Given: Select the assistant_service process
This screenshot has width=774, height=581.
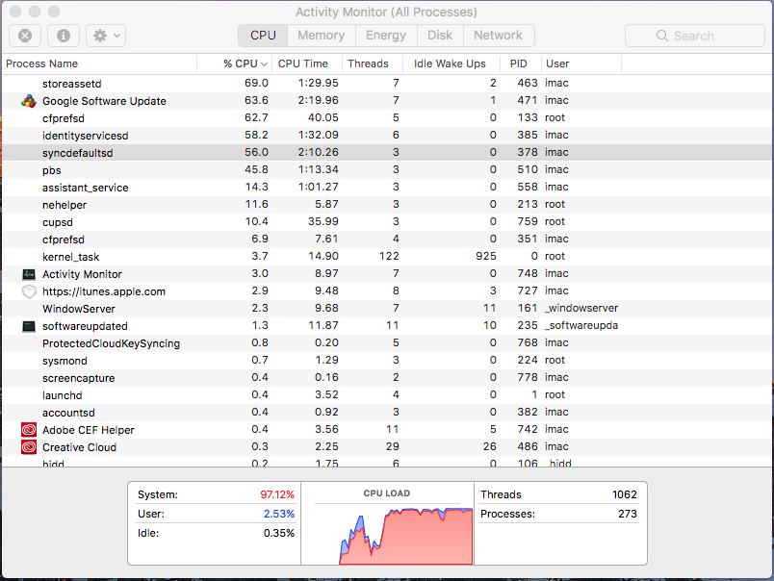Looking at the screenshot, I should pos(388,188).
